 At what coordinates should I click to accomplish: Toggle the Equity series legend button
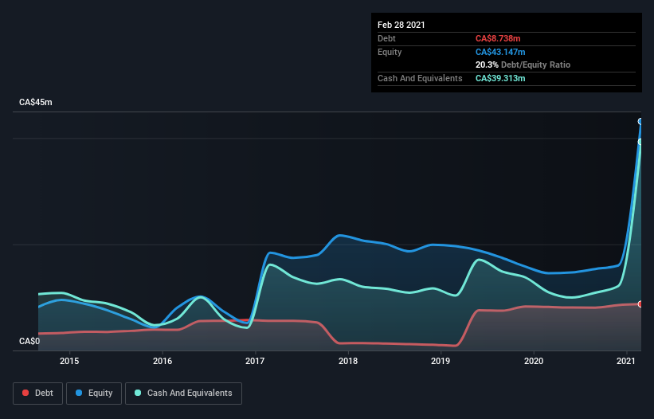click(94, 394)
